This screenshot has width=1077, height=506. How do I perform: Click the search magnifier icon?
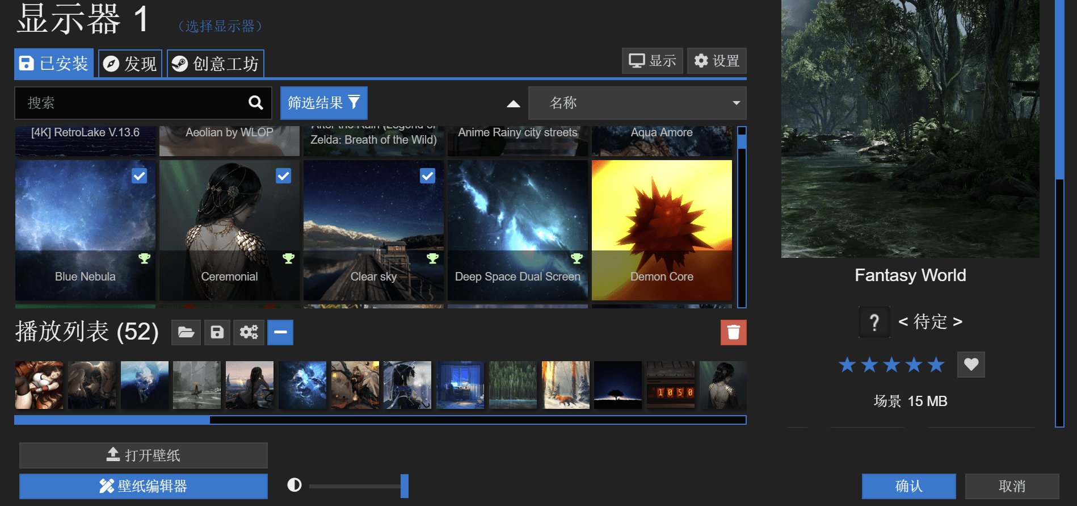coord(255,103)
